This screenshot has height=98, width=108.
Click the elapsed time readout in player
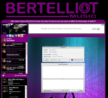point(54,60)
